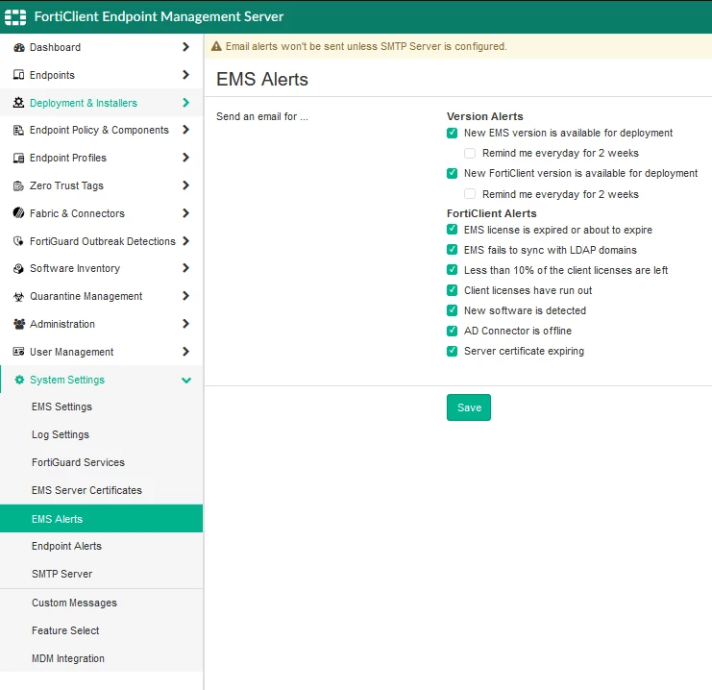Screen dimensions: 712x690
Task: Toggle EMS fails to sync with LDAP
Action: [452, 250]
